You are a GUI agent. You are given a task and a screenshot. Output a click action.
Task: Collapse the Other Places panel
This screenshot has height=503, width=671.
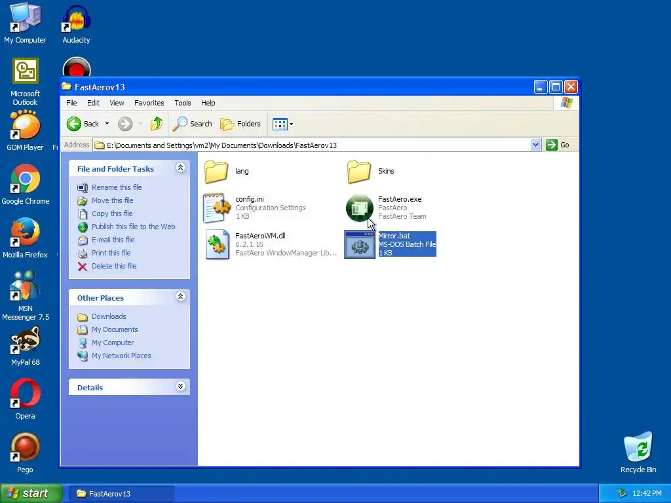click(181, 297)
